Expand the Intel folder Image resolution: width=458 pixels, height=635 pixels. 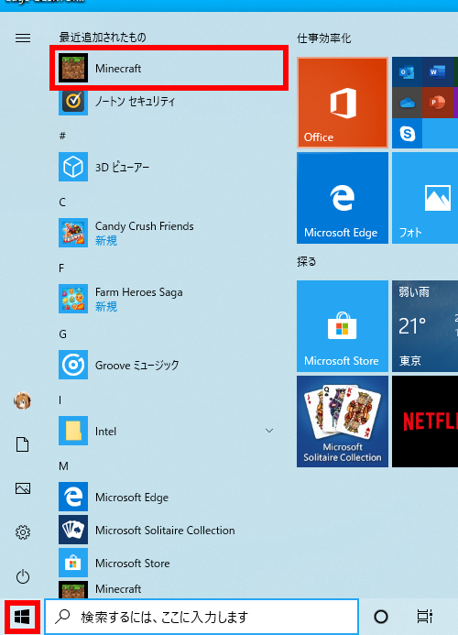coord(169,431)
